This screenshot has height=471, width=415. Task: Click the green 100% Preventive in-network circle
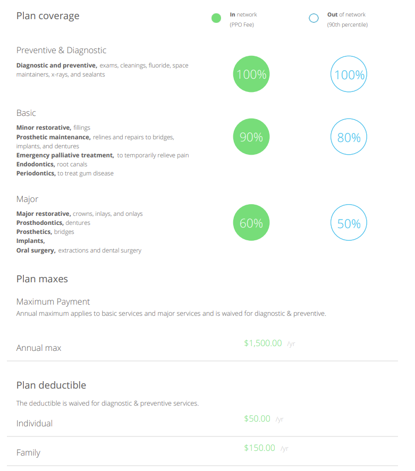click(251, 74)
